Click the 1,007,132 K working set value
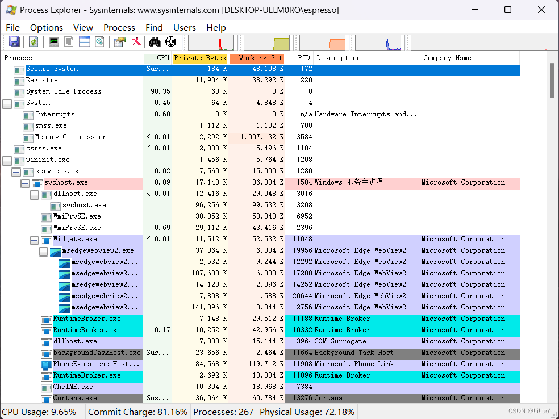This screenshot has width=559, height=419. pyautogui.click(x=262, y=137)
